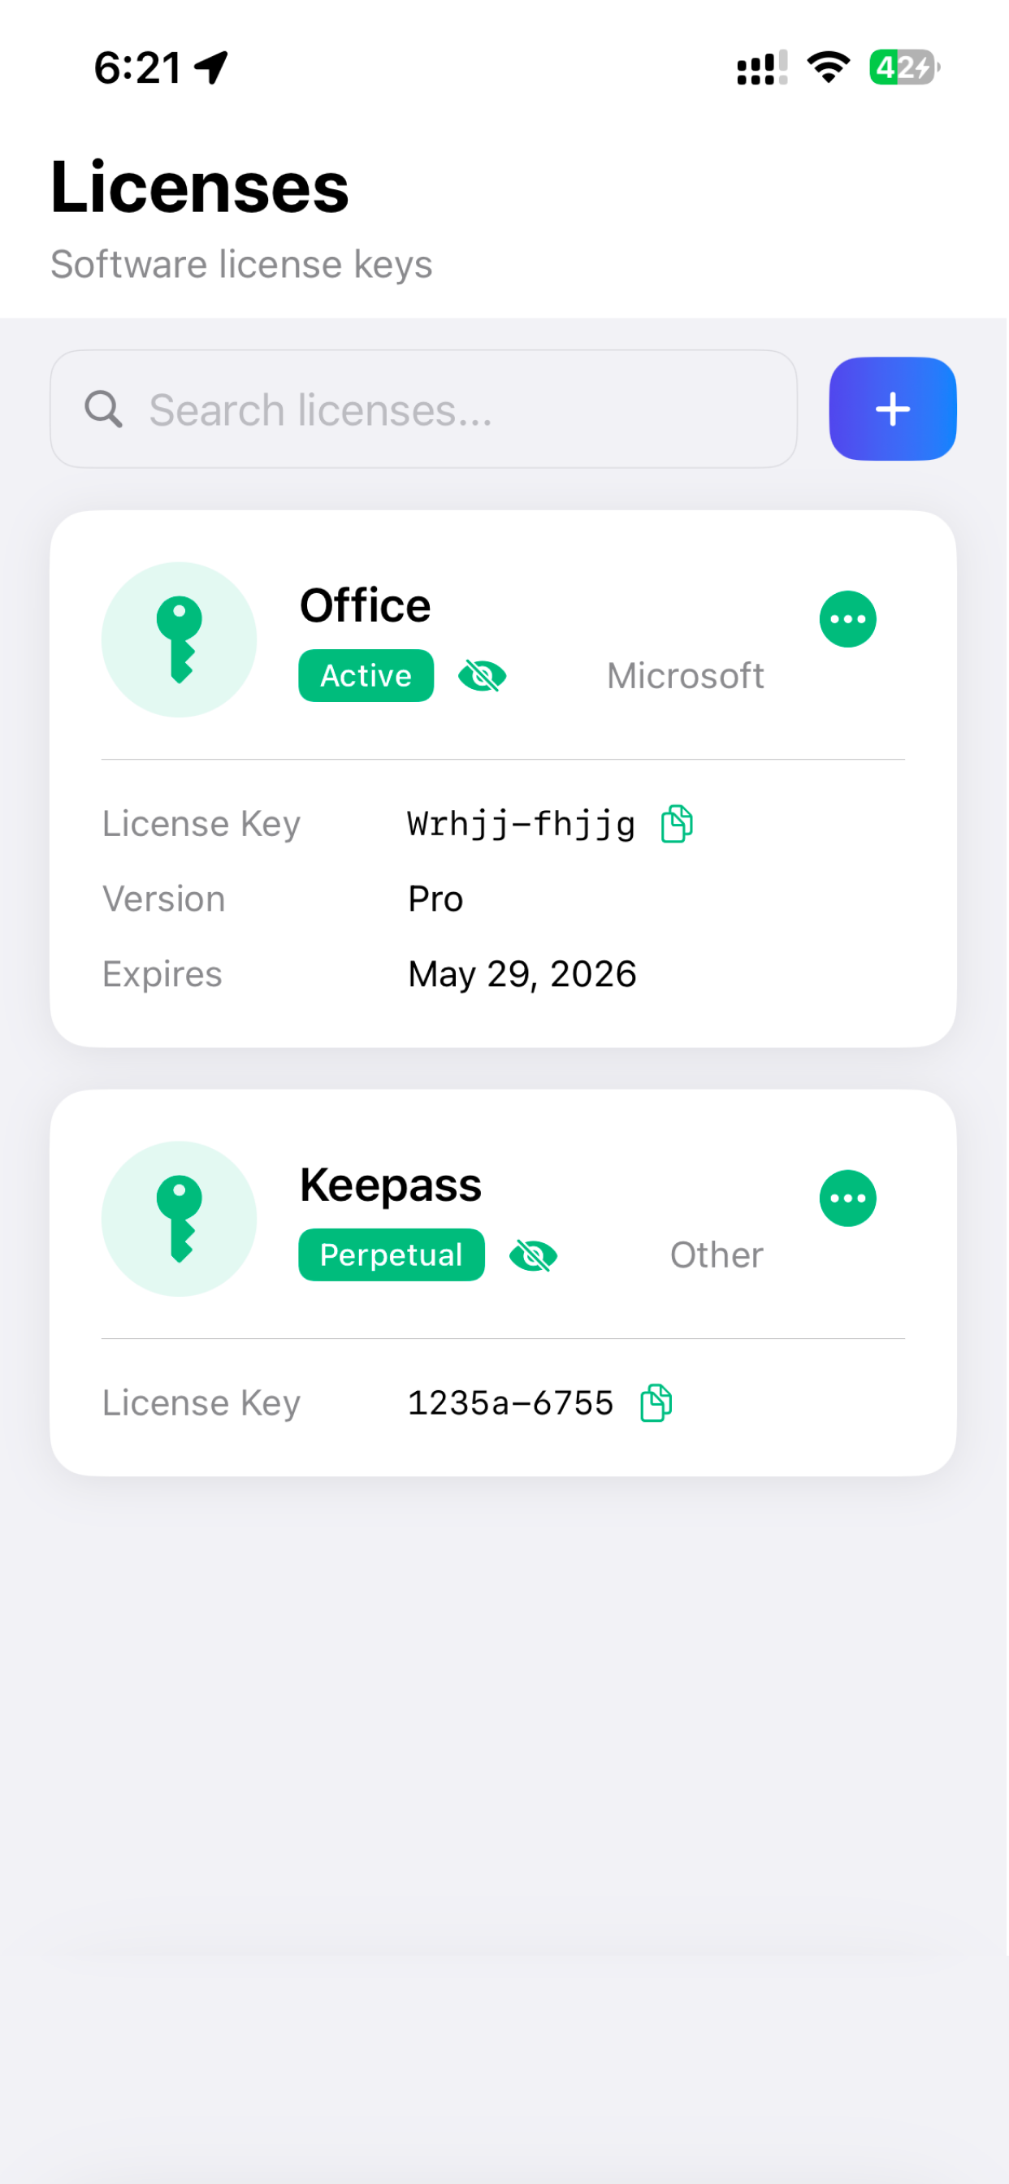The image size is (1009, 2184).
Task: Toggle Office license key visibility eye
Action: point(483,676)
